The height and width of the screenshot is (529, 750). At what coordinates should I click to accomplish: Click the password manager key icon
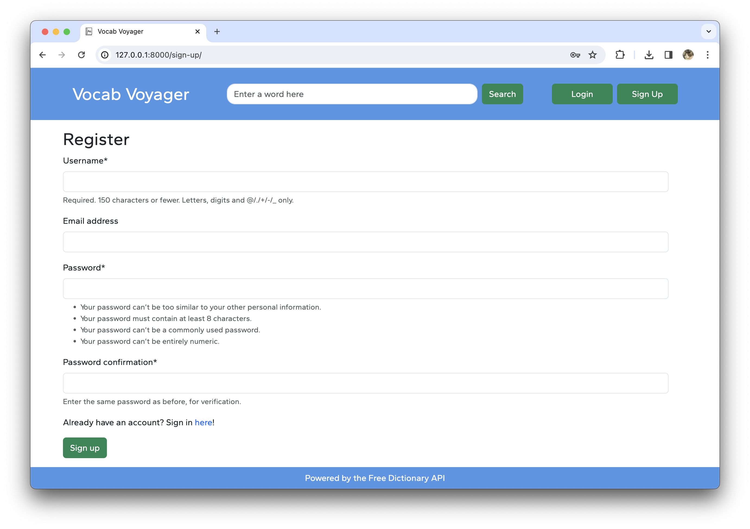point(575,55)
